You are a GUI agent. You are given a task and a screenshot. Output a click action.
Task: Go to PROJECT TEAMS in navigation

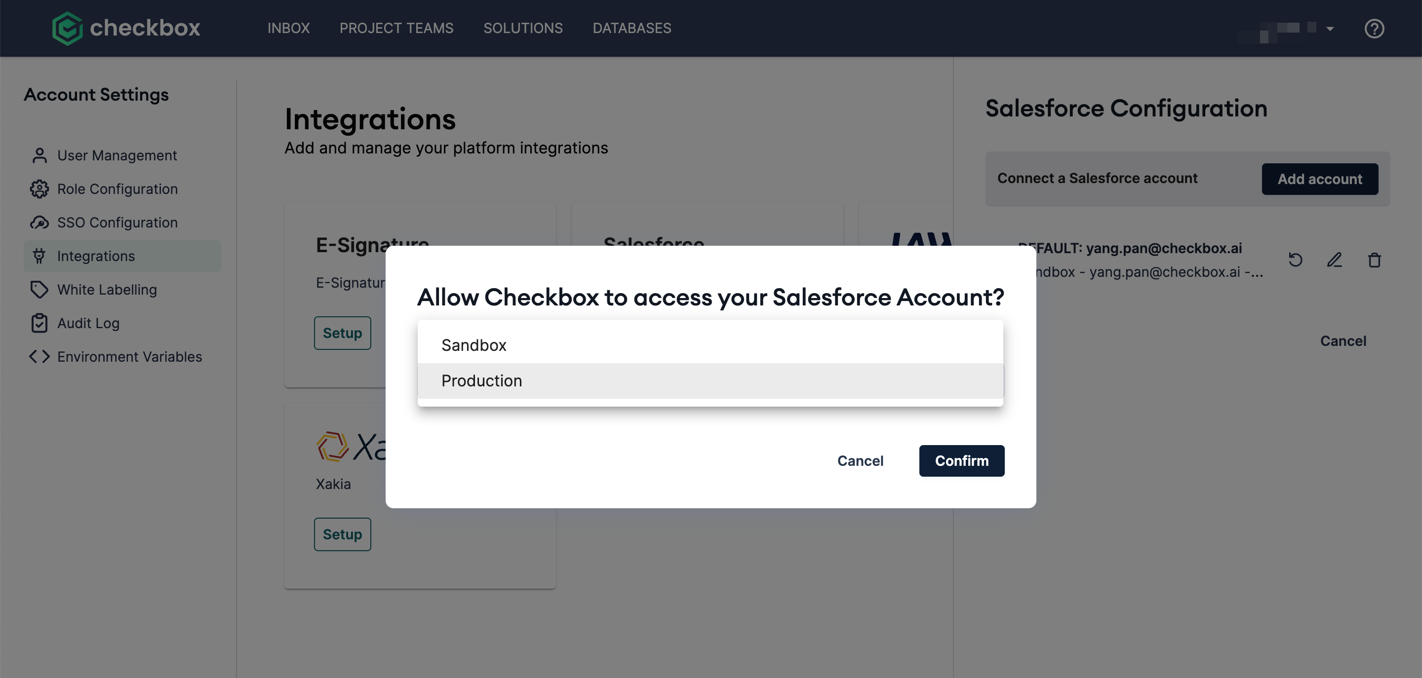(x=396, y=28)
